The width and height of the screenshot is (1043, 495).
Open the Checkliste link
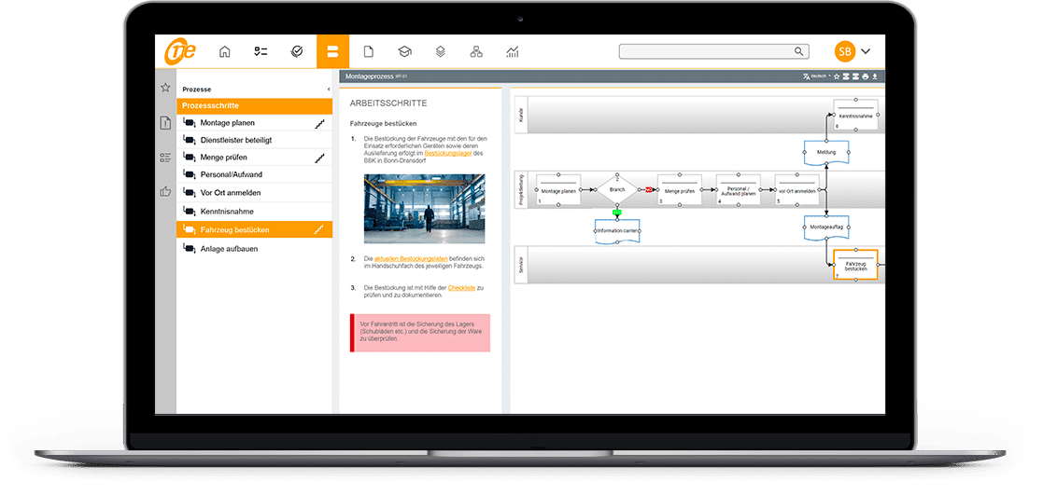(461, 288)
